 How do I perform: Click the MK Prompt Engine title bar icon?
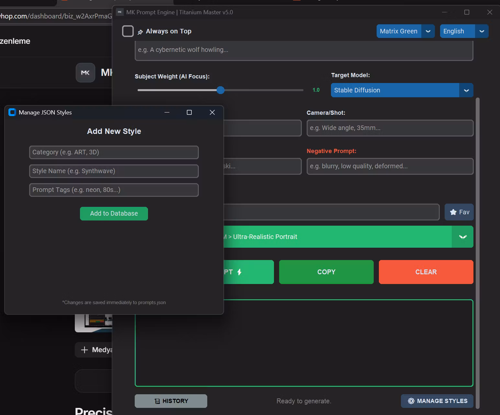[x=120, y=12]
